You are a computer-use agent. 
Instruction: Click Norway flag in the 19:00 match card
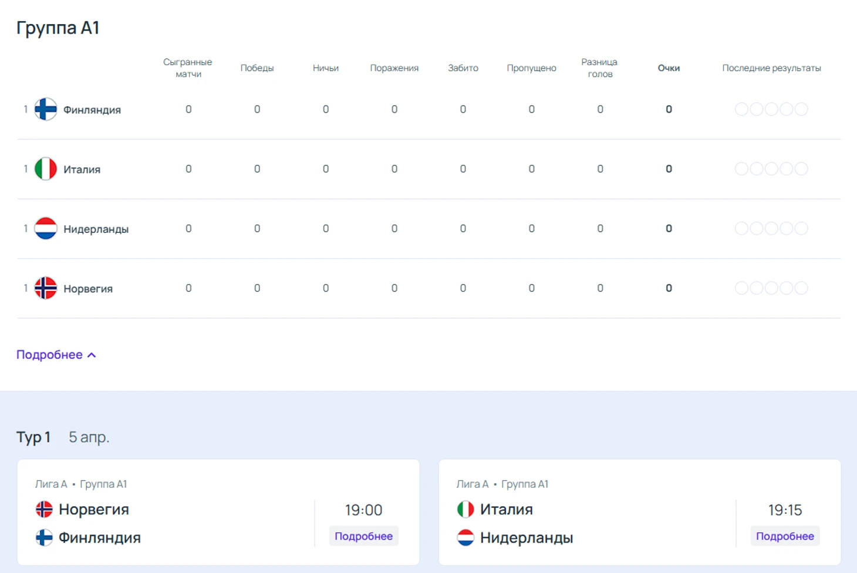tap(44, 509)
